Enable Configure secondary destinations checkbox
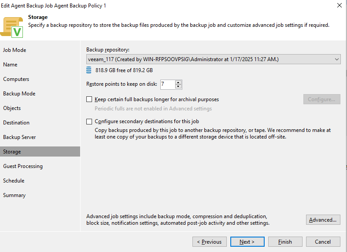The height and width of the screenshot is (252, 347). click(x=89, y=121)
